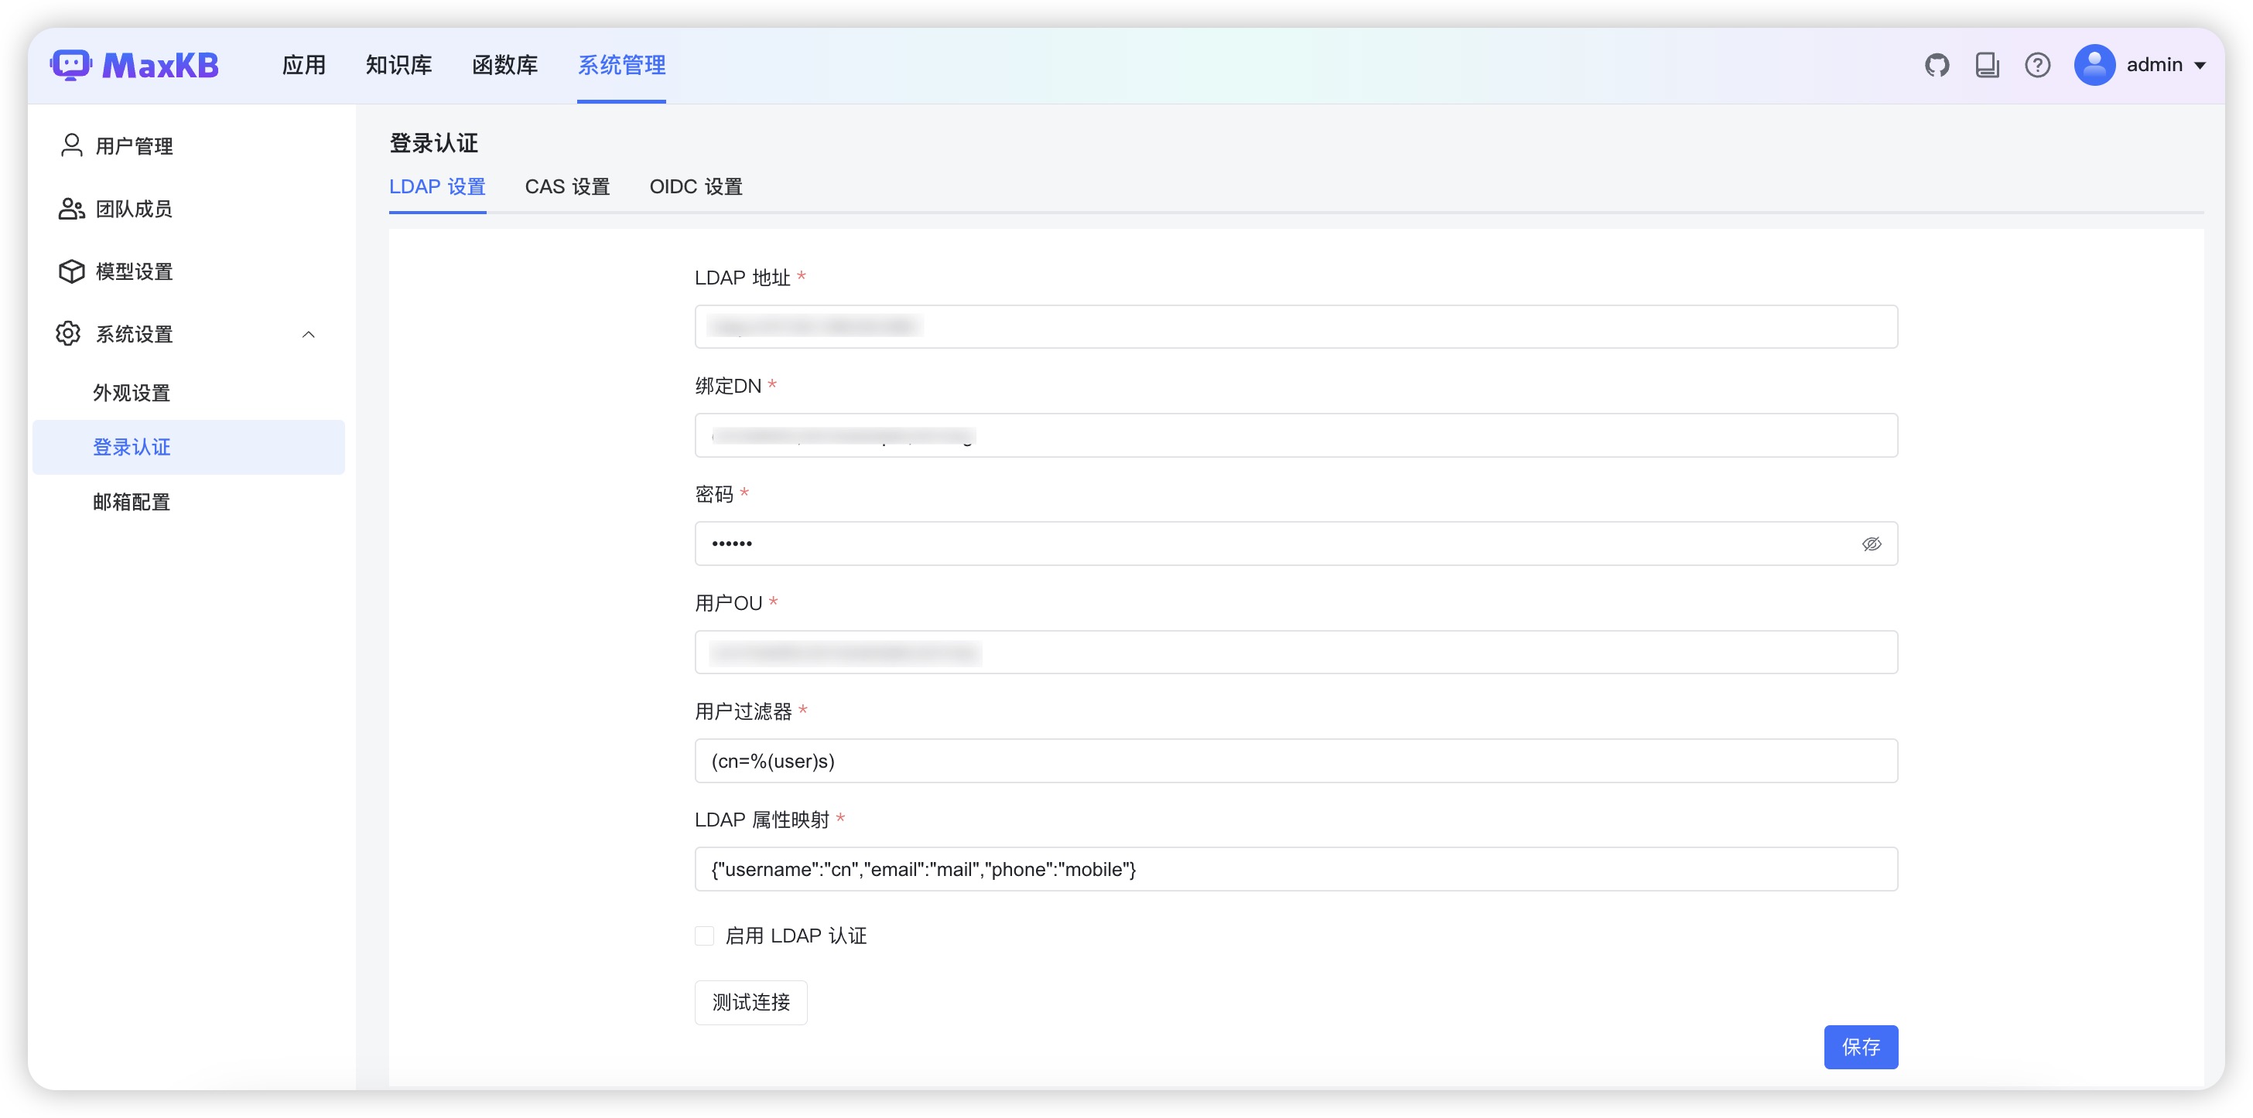Click the 用户管理 person icon
This screenshot has height=1118, width=2253.
coord(71,145)
